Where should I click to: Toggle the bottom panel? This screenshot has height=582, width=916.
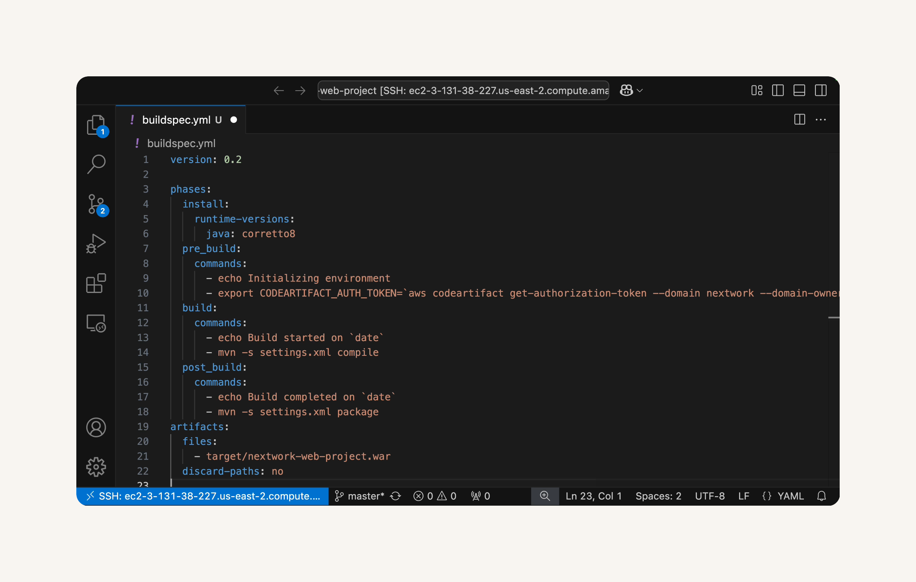click(x=799, y=90)
